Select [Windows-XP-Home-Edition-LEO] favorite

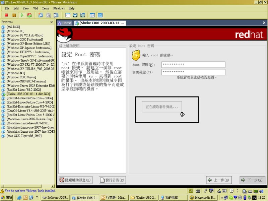[x=28, y=44]
